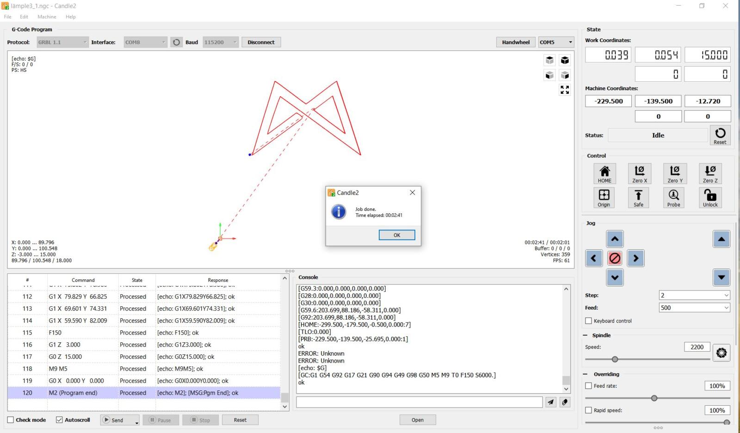Click the fit-to-view icon in visualizer
Viewport: 740px width, 433px height.
[565, 90]
